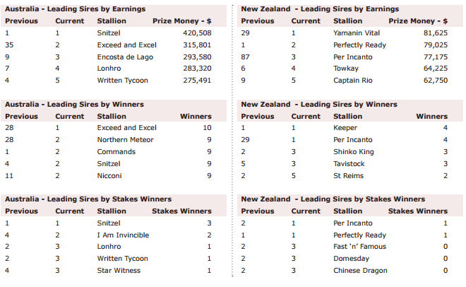Select Tavistock in New Zealand winners

point(349,164)
